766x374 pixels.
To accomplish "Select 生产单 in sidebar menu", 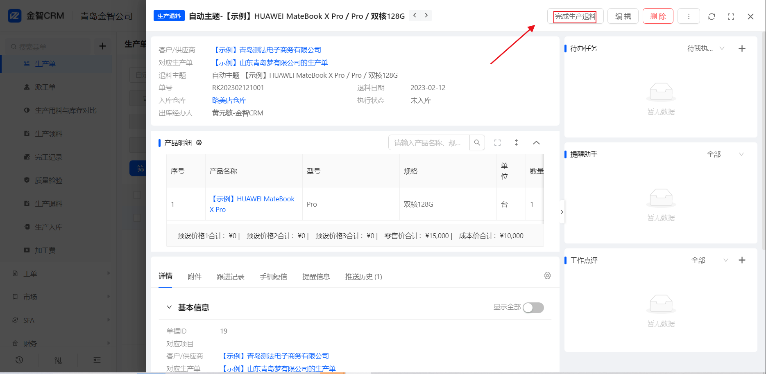I will click(56, 64).
